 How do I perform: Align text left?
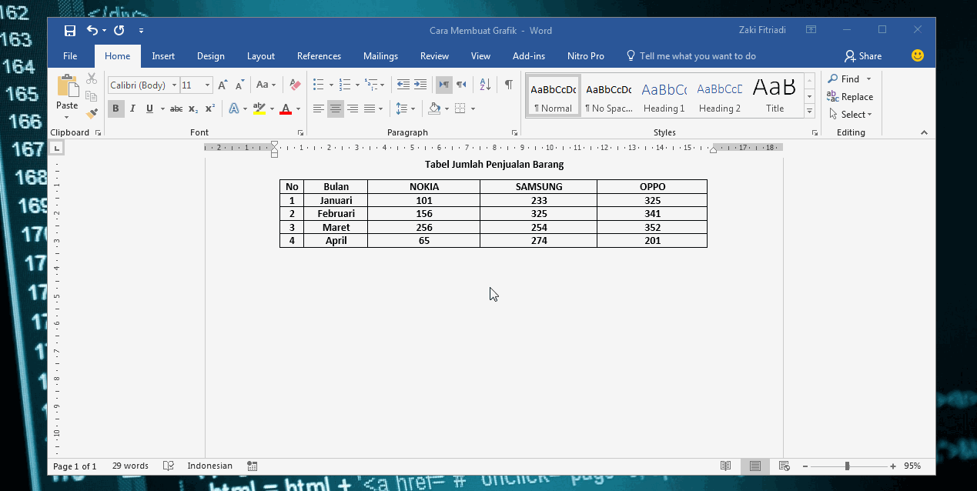[319, 109]
